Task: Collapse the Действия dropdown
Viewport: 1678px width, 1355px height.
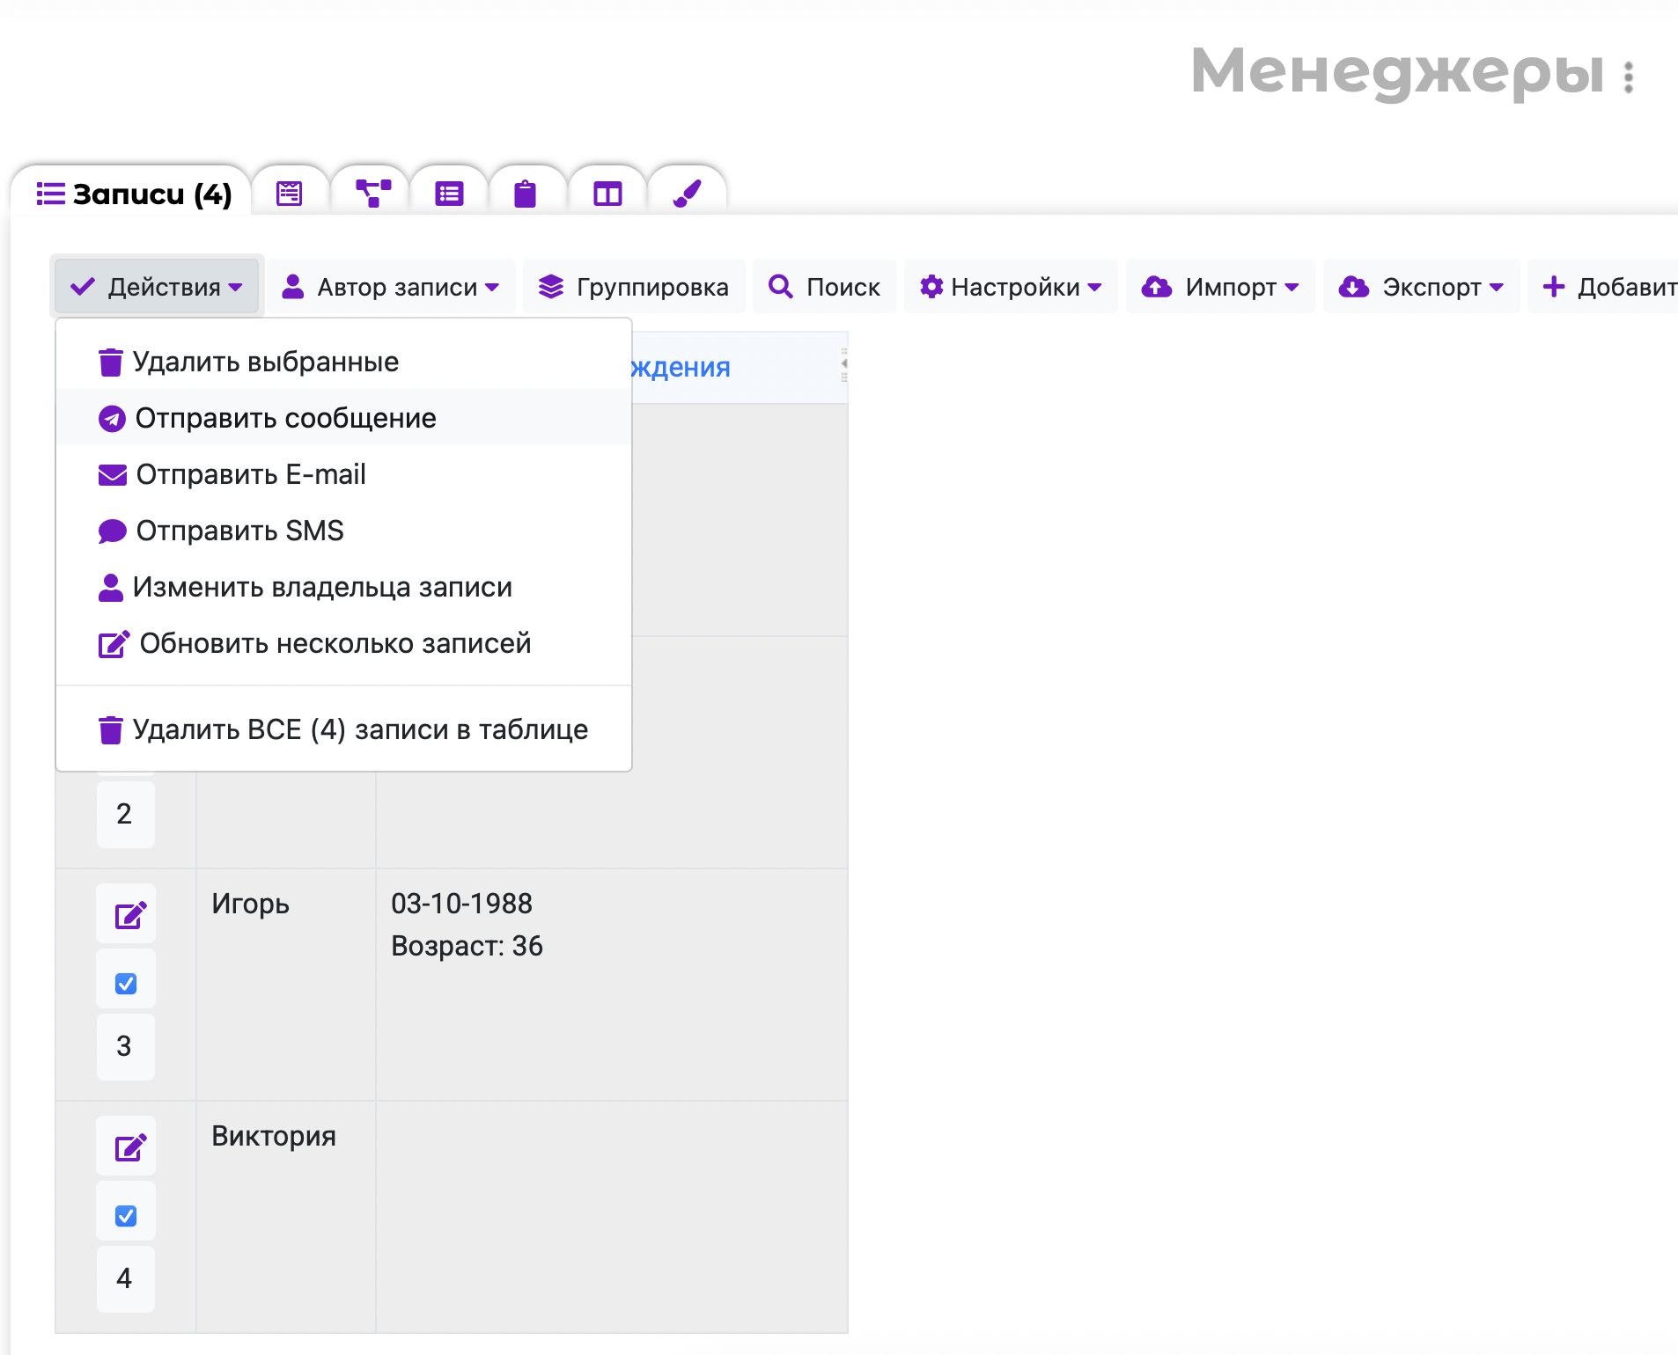Action: pos(157,287)
